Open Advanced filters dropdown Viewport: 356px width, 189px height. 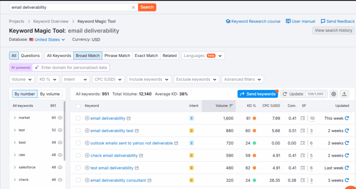pos(243,79)
